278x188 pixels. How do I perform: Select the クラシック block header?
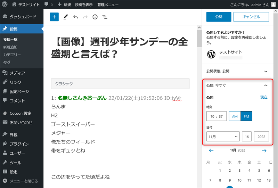(x=120, y=83)
